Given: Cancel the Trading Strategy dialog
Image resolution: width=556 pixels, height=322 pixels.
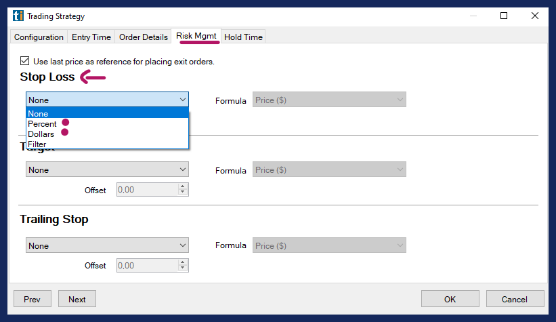Looking at the screenshot, I should point(515,299).
